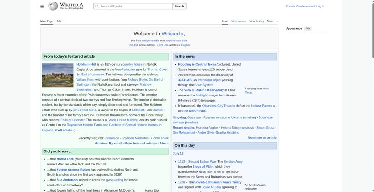
Task: Open Korean science fiction link
Action: click(73, 170)
